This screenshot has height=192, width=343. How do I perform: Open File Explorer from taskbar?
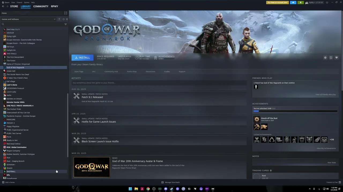coord(136,189)
